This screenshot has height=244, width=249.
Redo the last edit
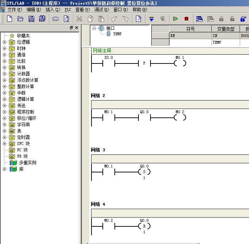tap(125, 19)
